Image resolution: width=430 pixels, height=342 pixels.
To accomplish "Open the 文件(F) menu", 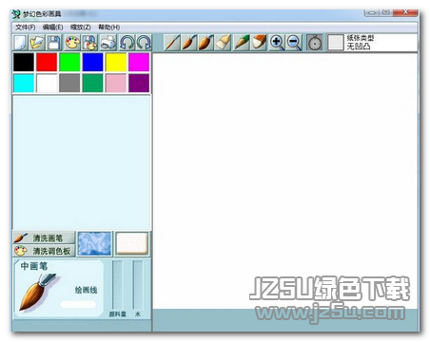I will pyautogui.click(x=25, y=28).
